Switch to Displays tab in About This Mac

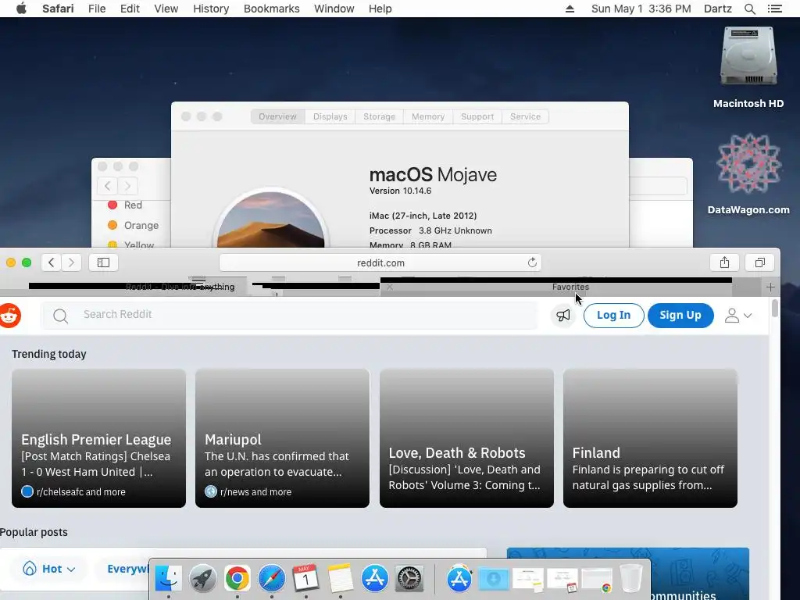pos(330,116)
